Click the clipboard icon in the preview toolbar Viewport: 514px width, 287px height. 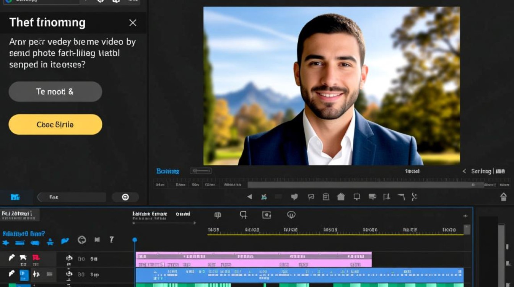pos(326,197)
